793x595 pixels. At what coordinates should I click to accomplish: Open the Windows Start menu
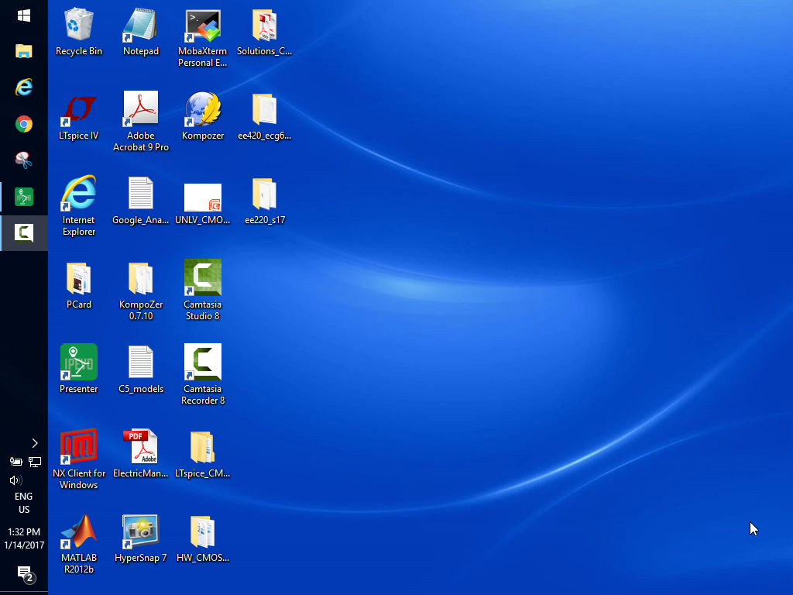(24, 15)
